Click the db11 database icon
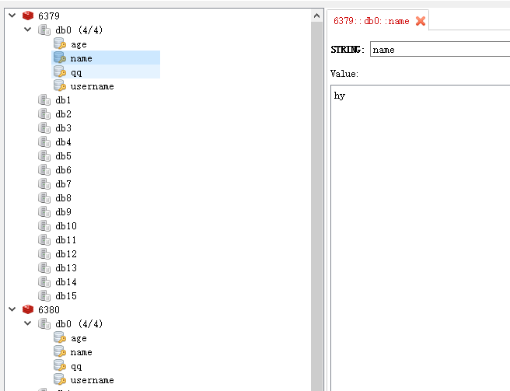This screenshot has height=391, width=510. click(x=44, y=239)
